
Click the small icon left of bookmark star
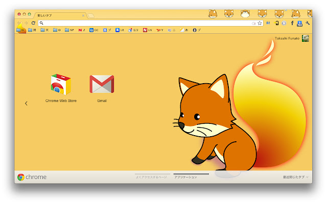tap(253, 23)
